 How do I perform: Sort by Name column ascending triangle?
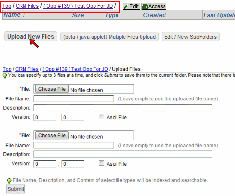click(25, 15)
